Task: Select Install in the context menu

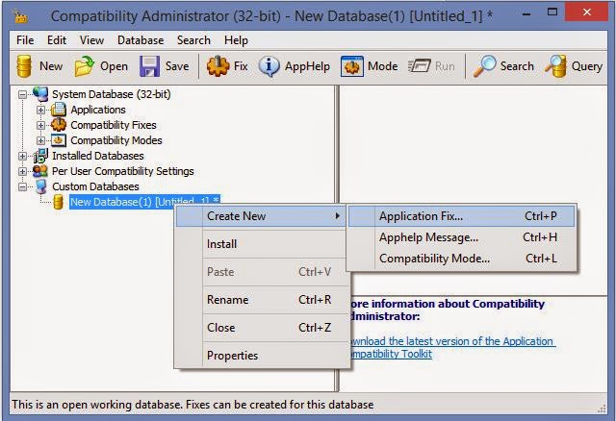Action: [x=263, y=244]
